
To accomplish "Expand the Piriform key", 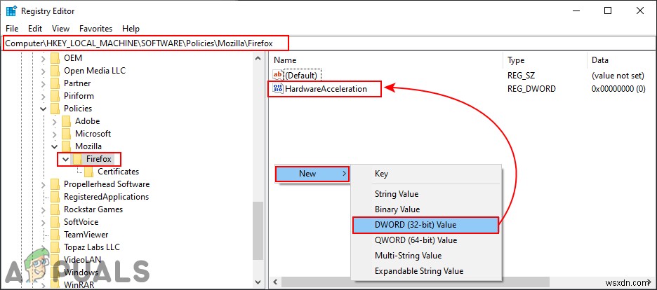I will tap(43, 96).
